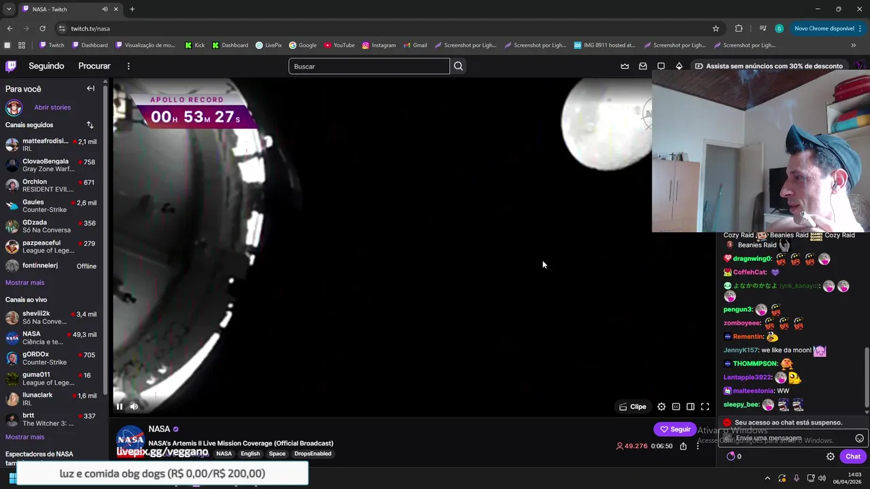Click ad-free 30% discount banner

click(x=768, y=66)
